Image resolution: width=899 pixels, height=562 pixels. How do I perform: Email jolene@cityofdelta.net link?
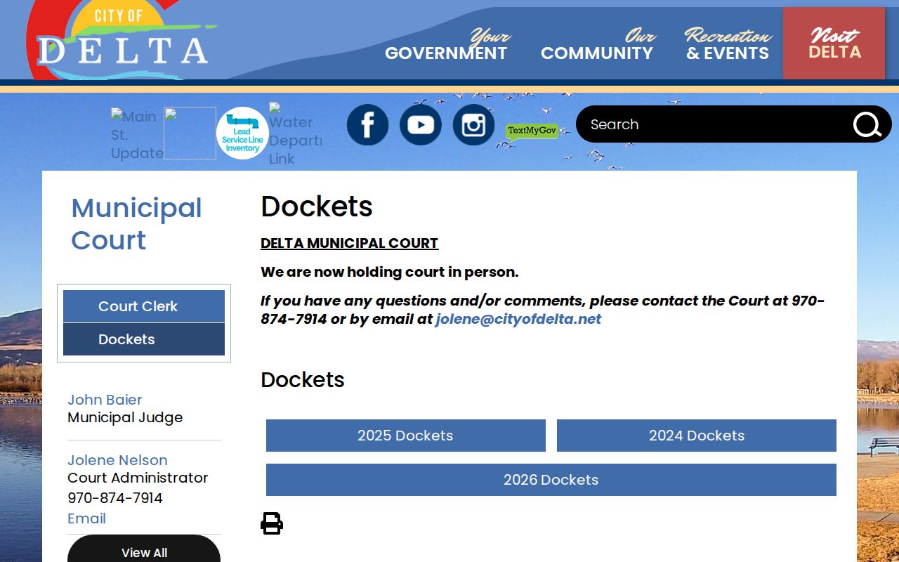coord(518,319)
